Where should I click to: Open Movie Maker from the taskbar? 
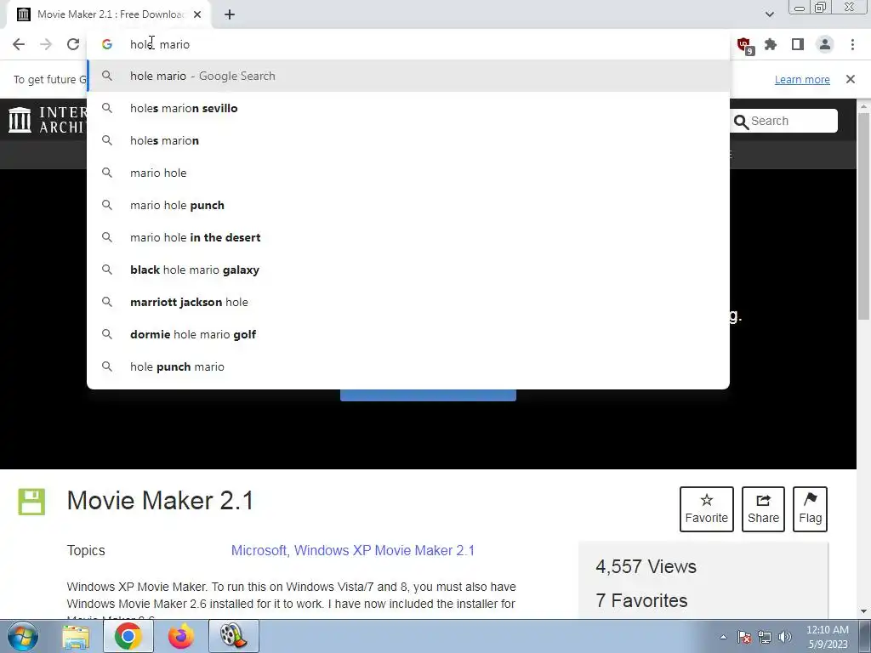233,636
